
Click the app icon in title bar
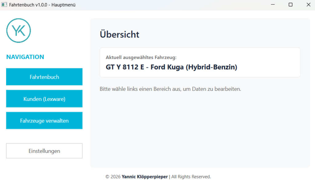click(4, 5)
